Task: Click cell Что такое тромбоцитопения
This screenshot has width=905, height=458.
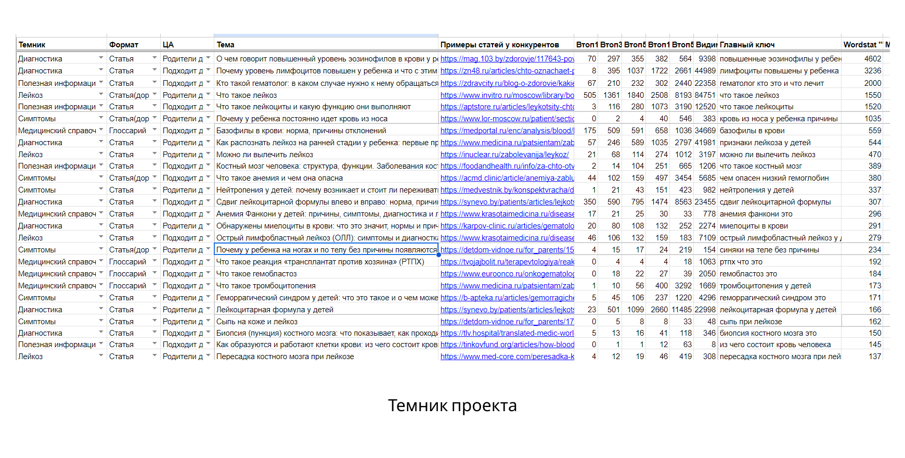Action: click(326, 286)
